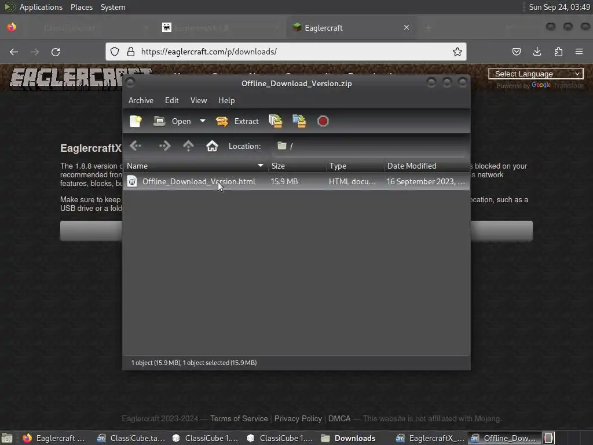Viewport: 593px width, 445px height.
Task: Click the 15.9 MB size cell
Action: point(284,181)
